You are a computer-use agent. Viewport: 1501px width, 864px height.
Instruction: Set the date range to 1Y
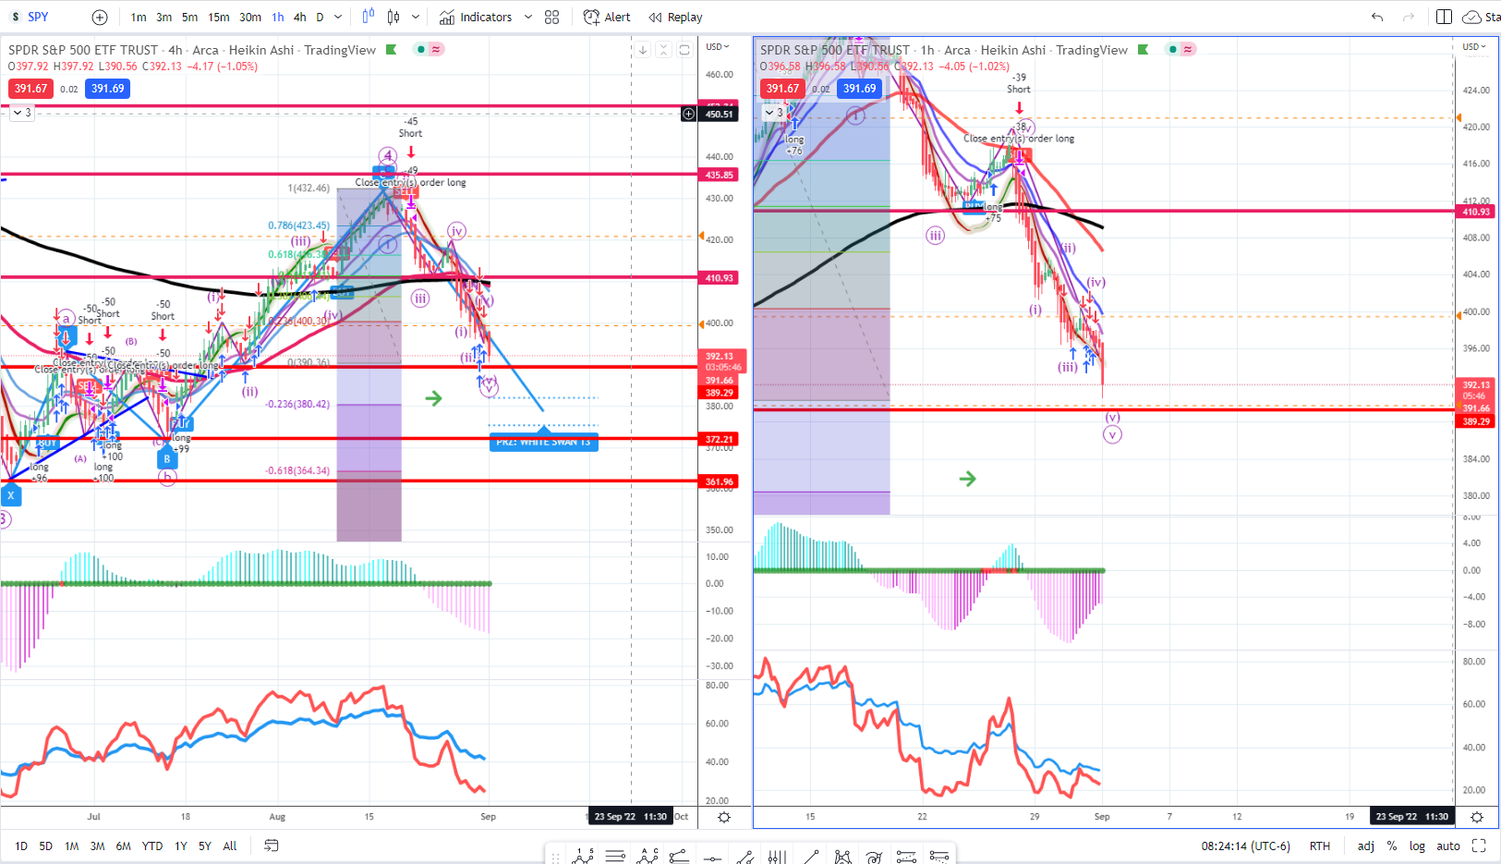[181, 846]
